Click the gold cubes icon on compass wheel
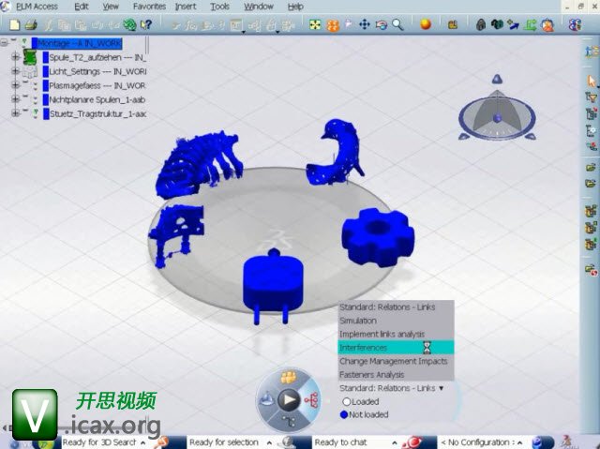This screenshot has height=449, width=600. pos(289,378)
